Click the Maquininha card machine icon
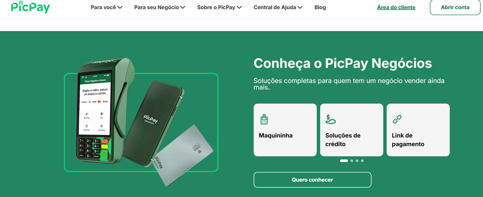This screenshot has width=483, height=197. (x=264, y=119)
